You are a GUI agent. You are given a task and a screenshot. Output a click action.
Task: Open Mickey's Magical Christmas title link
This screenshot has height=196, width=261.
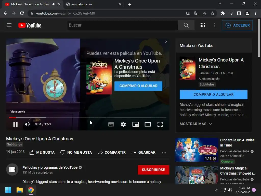click(x=238, y=171)
